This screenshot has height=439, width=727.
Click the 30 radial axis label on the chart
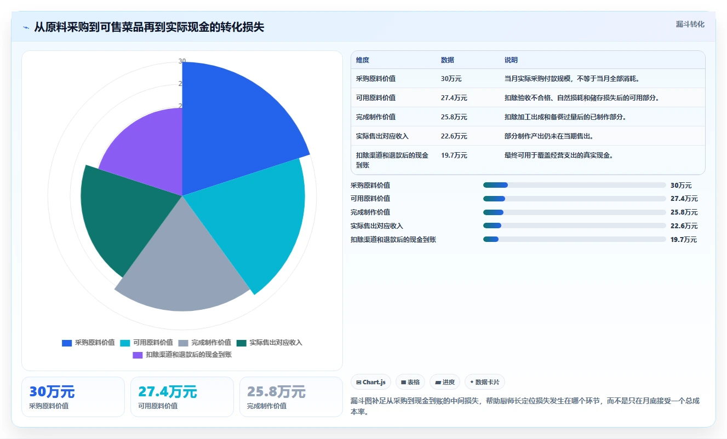(182, 61)
